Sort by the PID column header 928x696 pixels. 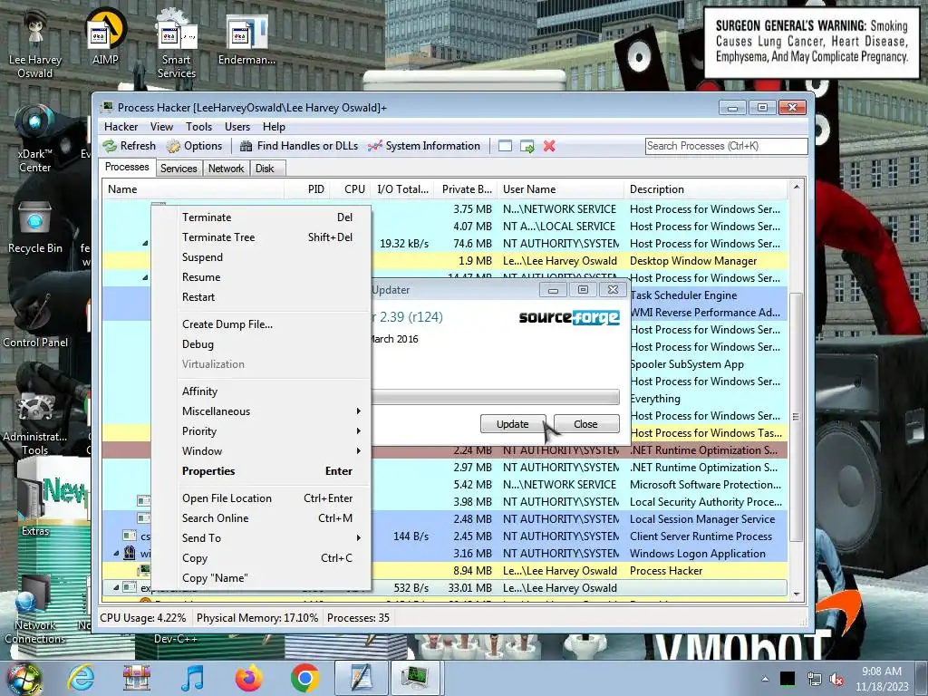point(308,189)
